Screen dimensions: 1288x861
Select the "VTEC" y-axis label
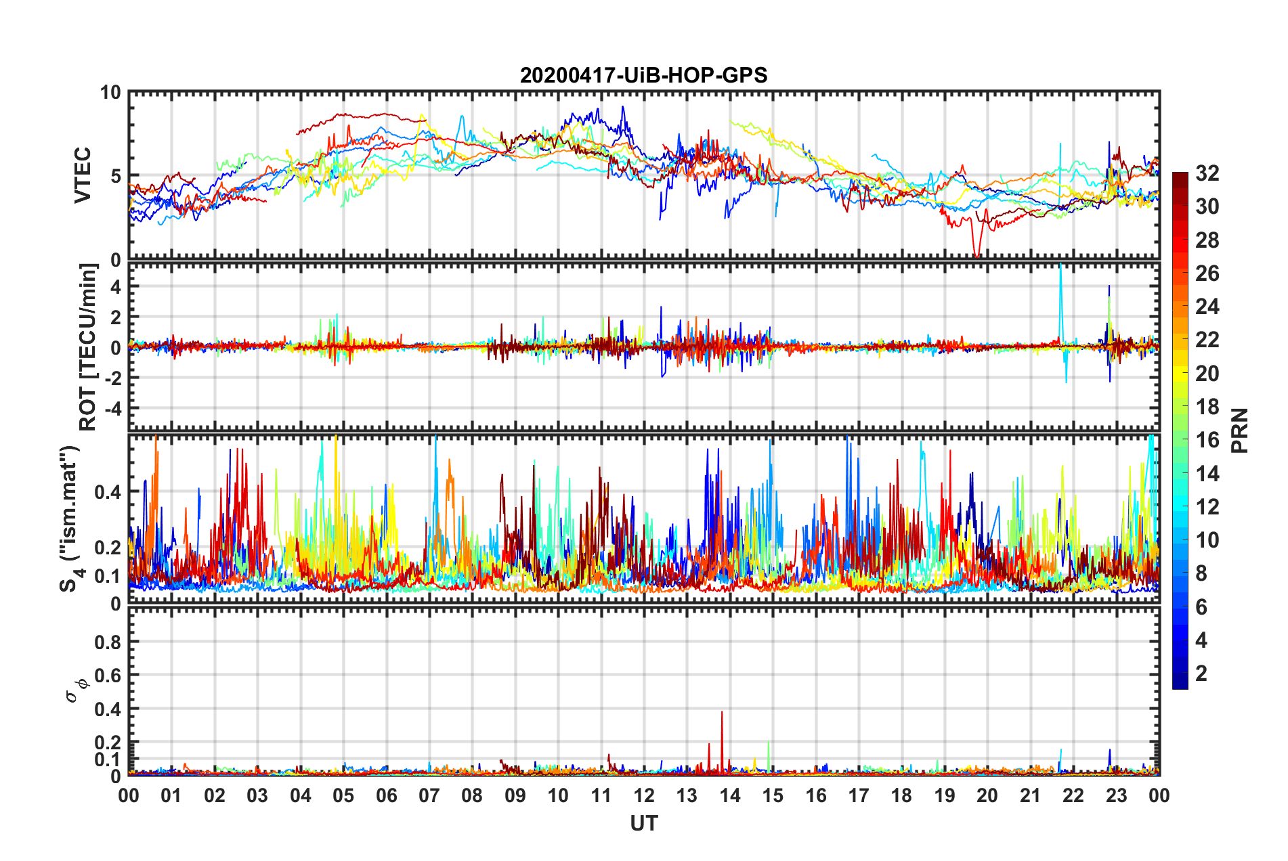[x=83, y=176]
